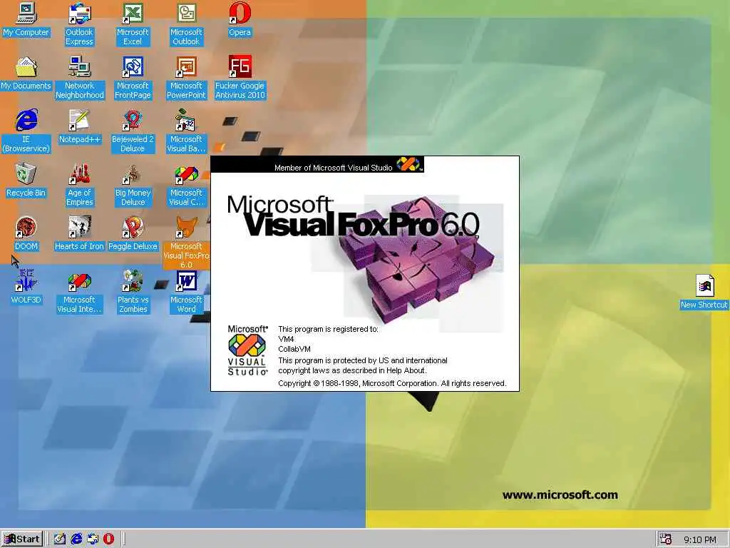The height and width of the screenshot is (548, 730).
Task: Click the Outlook Express quick launch icon
Action: pos(93,539)
